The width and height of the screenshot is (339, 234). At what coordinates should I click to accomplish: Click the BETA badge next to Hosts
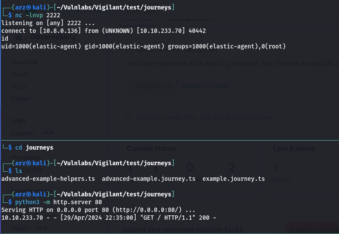42,228
